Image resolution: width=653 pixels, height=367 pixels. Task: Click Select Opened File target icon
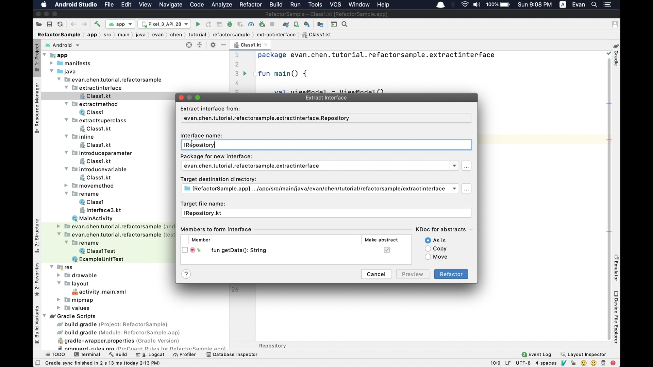pos(189,45)
